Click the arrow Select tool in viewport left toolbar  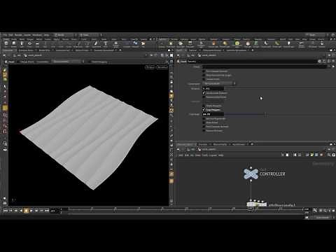(5, 87)
